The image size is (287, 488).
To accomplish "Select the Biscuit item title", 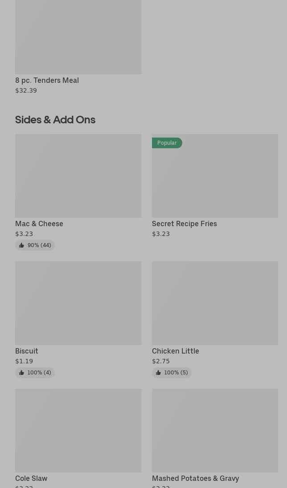I will pos(27,351).
